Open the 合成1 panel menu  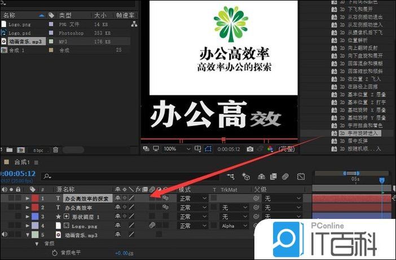[x=36, y=163]
